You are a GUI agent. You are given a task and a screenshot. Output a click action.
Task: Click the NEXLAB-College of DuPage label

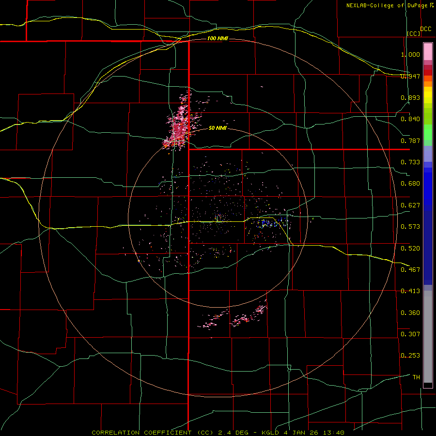pos(388,5)
